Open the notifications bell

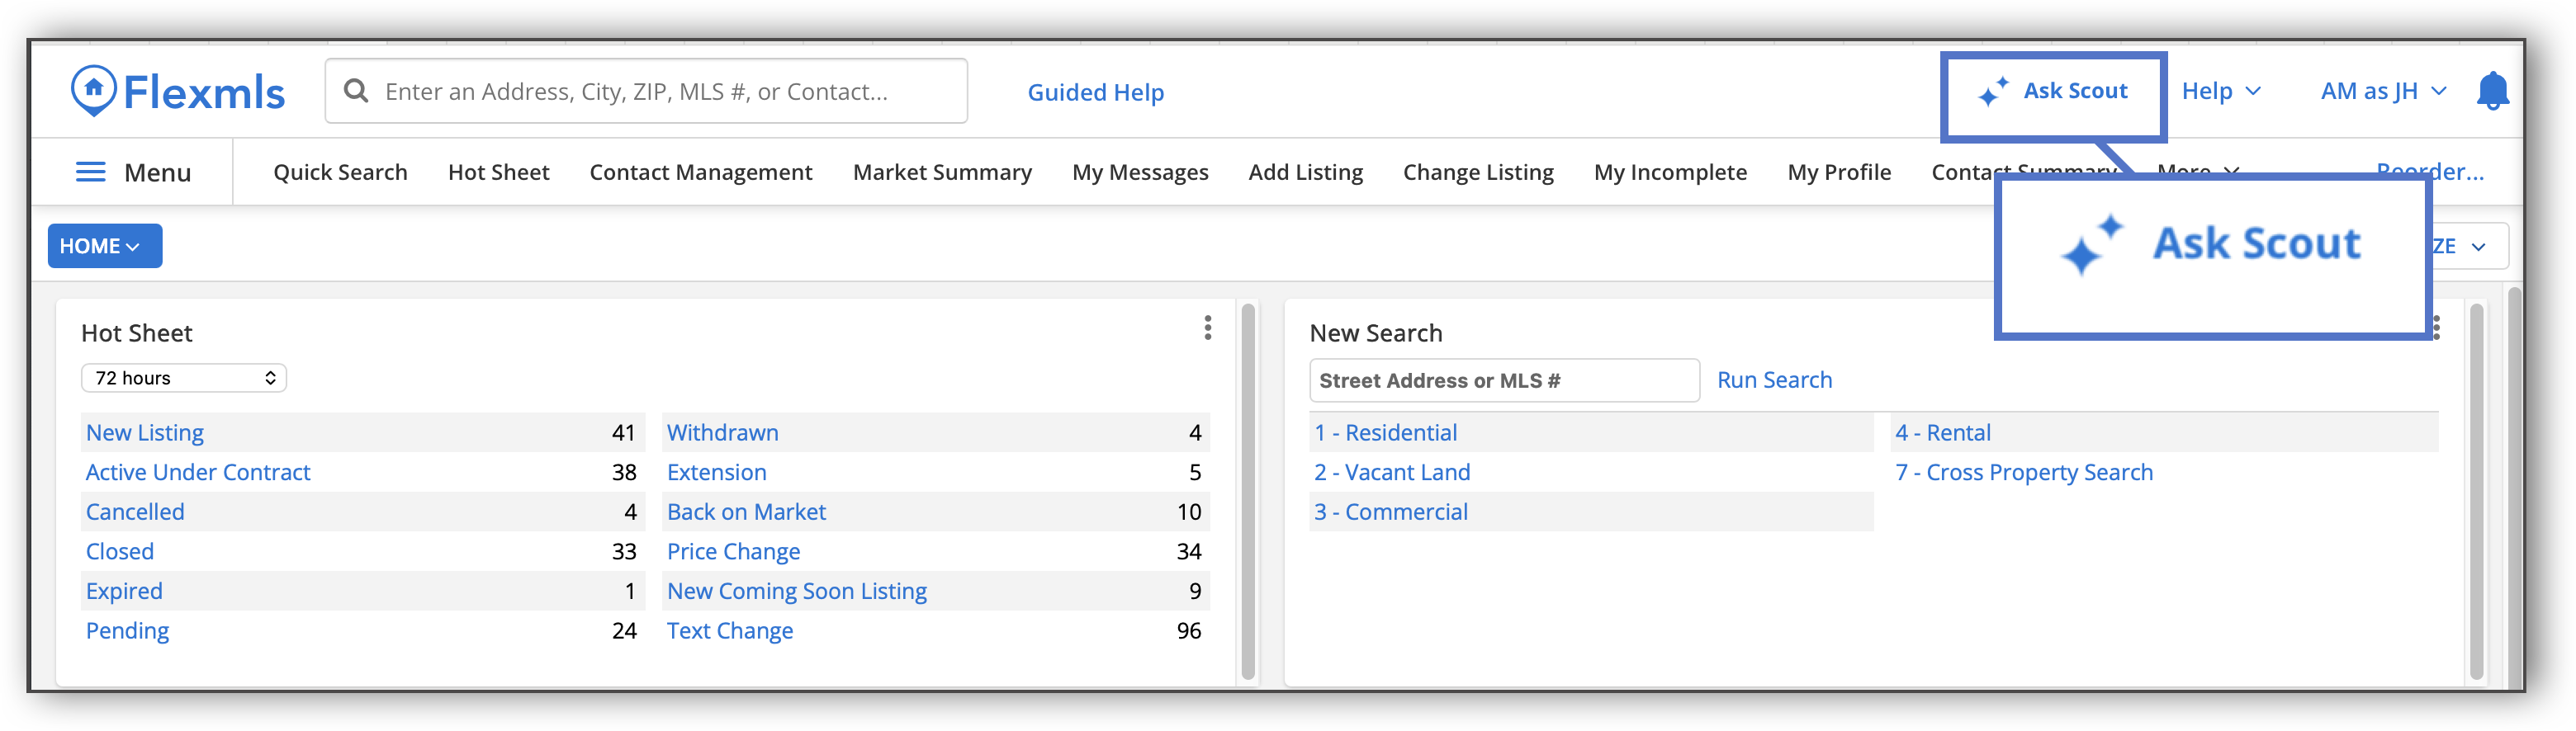[2492, 91]
